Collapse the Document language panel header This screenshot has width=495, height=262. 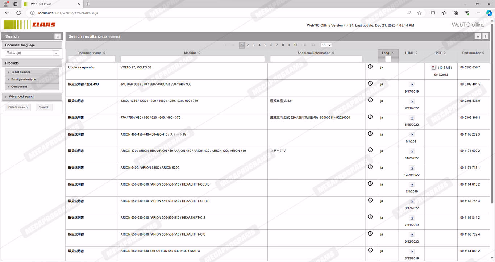[x=32, y=45]
